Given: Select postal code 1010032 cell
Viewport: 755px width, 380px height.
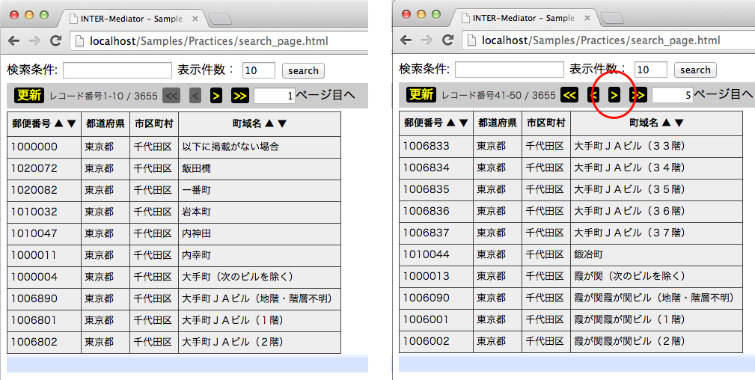Looking at the screenshot, I should (x=44, y=212).
